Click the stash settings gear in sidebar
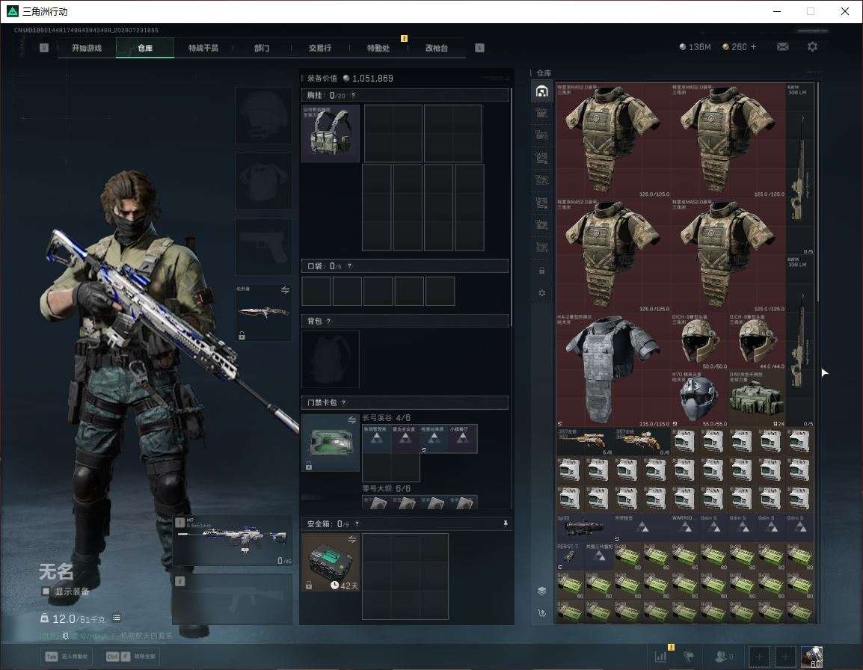863x670 pixels. (x=541, y=293)
